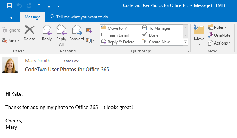
Task: Choose the 'Move to: ?' quick step
Action: [x=114, y=28]
